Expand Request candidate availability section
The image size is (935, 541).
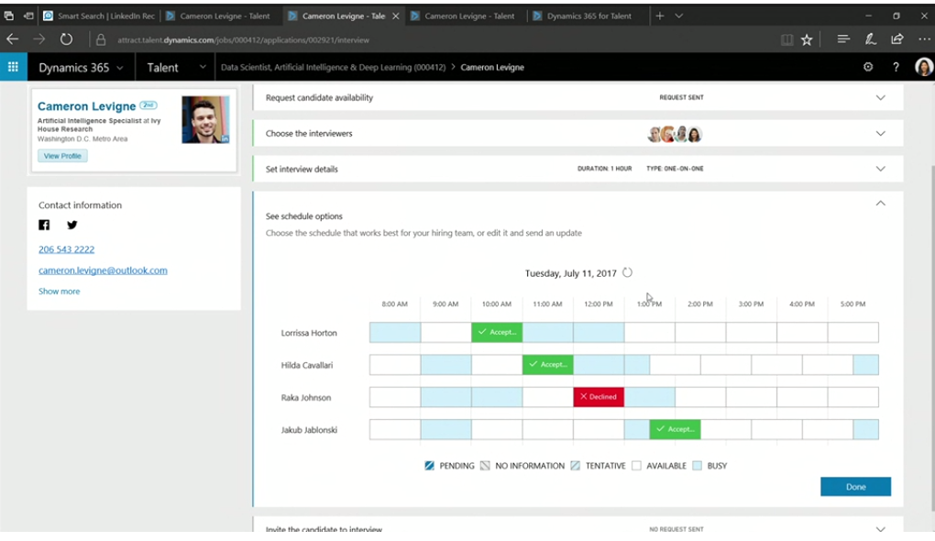(880, 97)
